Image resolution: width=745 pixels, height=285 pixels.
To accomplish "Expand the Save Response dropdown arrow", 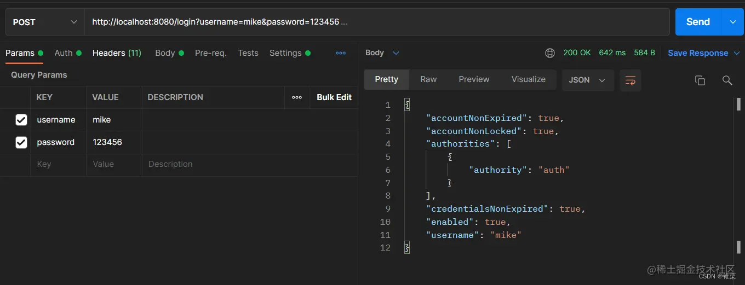I will point(737,53).
